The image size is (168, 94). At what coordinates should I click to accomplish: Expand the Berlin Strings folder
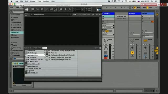pos(35,53)
